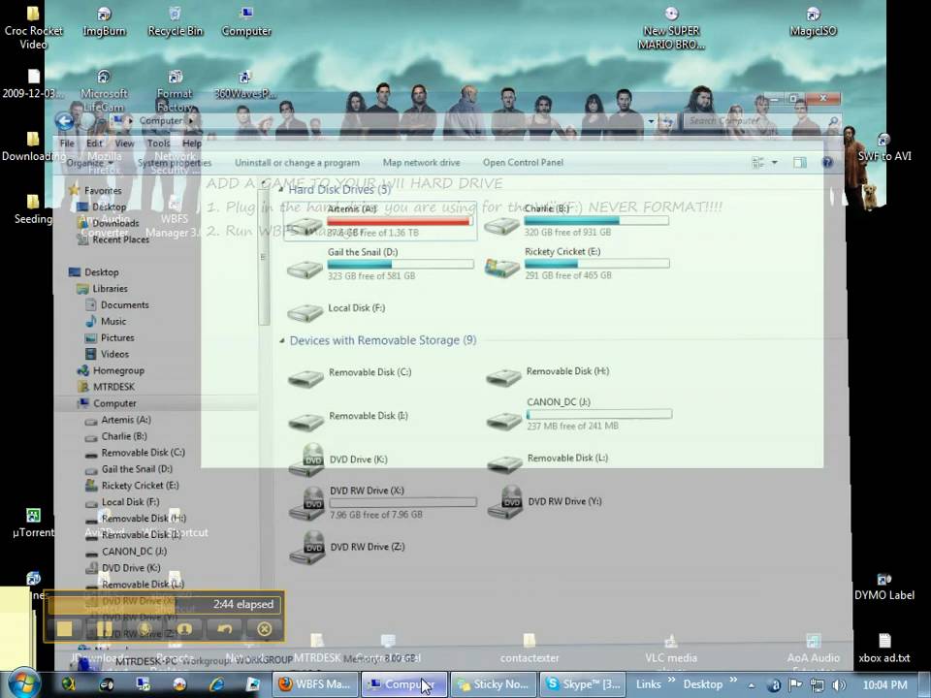
Task: Open the Recycle Bin desktop icon
Action: 175,22
